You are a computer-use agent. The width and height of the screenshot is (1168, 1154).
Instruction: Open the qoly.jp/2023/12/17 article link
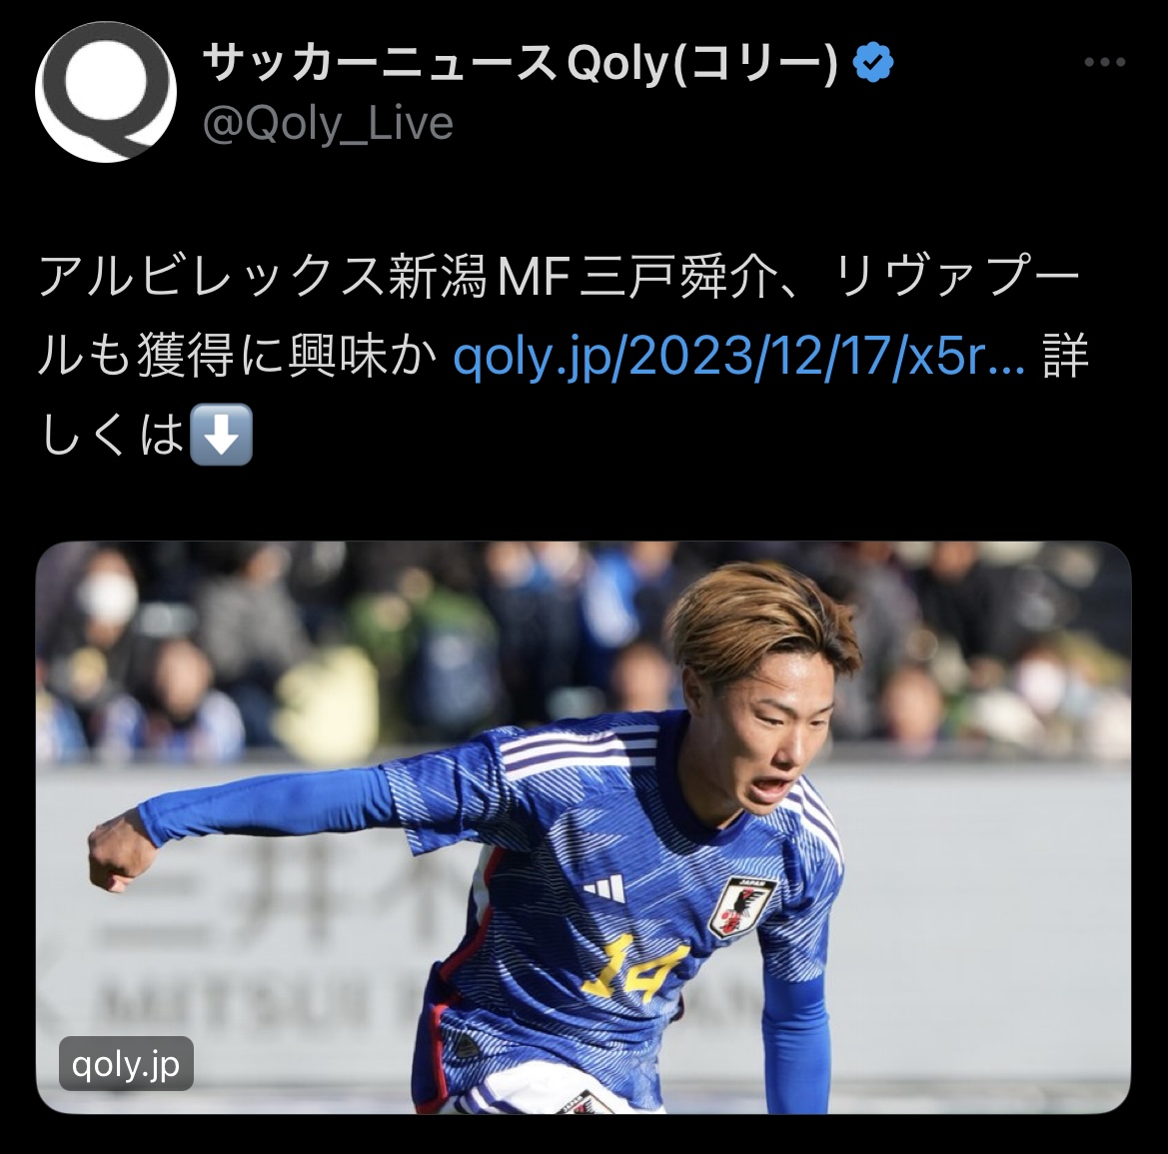point(739,358)
